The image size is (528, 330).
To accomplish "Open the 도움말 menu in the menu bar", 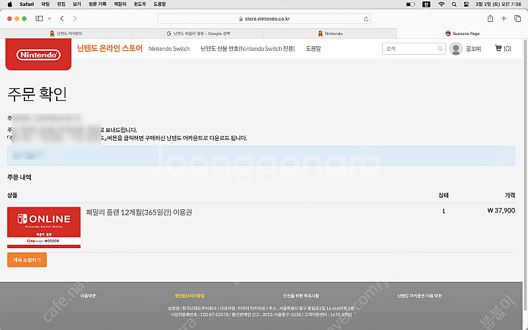I will [x=160, y=5].
